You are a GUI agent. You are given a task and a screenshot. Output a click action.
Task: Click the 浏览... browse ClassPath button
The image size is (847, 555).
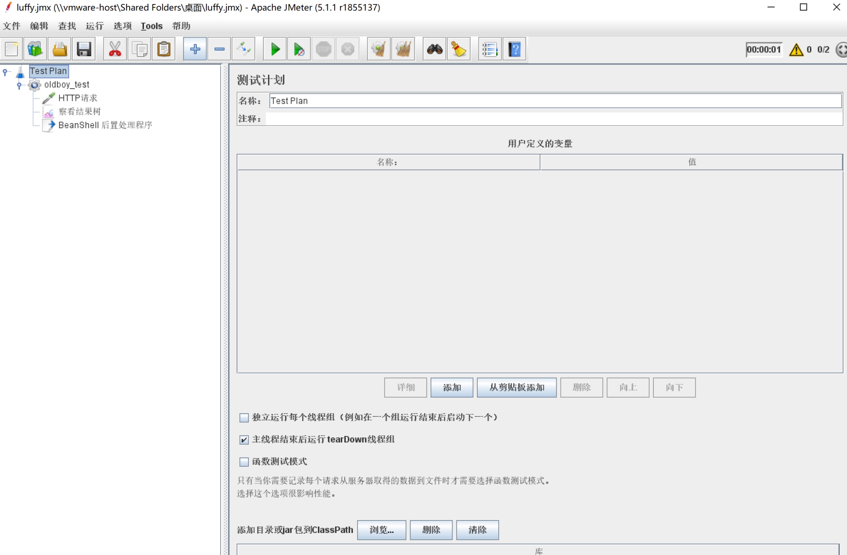(x=381, y=530)
